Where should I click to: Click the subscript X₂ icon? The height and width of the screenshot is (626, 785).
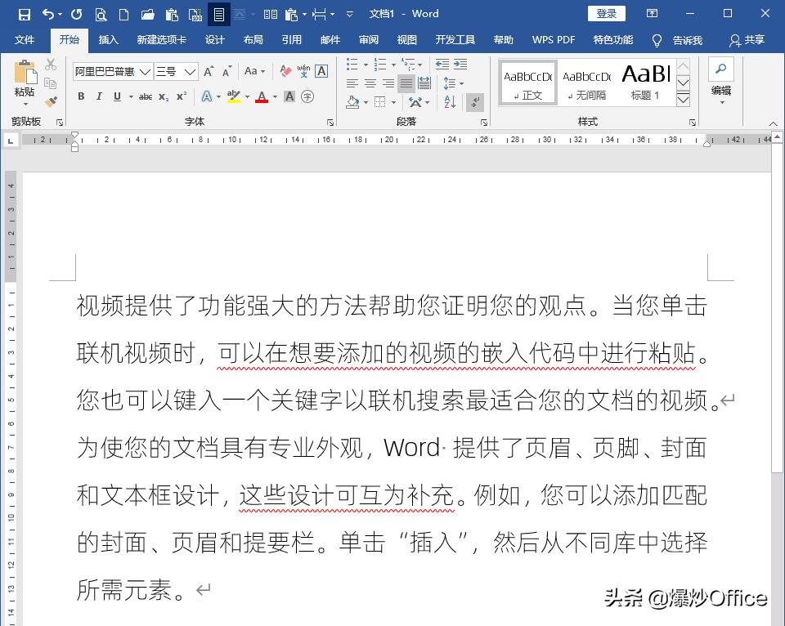[163, 96]
